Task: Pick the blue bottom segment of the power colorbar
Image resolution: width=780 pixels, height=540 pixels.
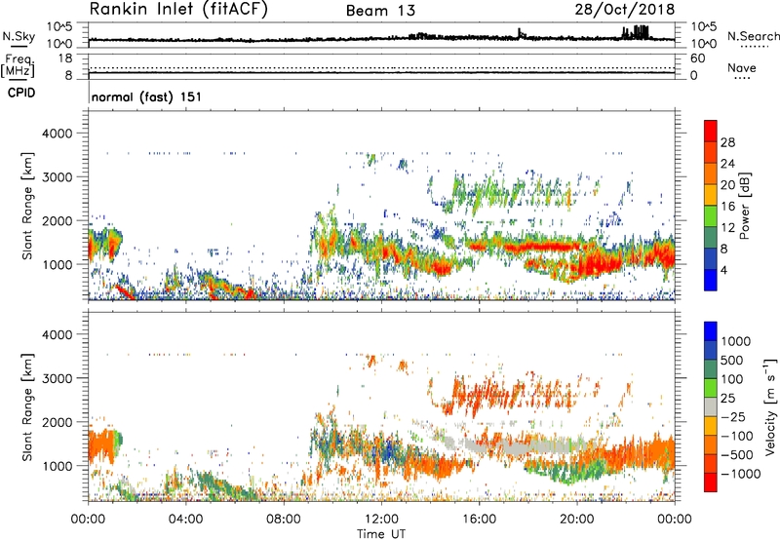Action: (711, 280)
